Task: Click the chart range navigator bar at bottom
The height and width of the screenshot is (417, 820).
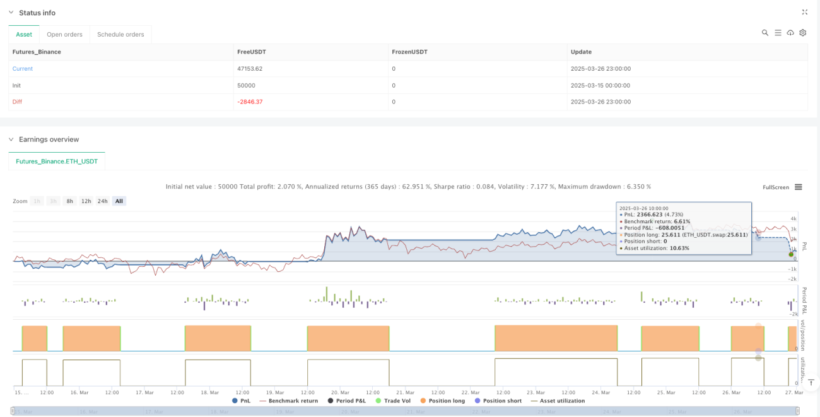Action: coord(406,411)
